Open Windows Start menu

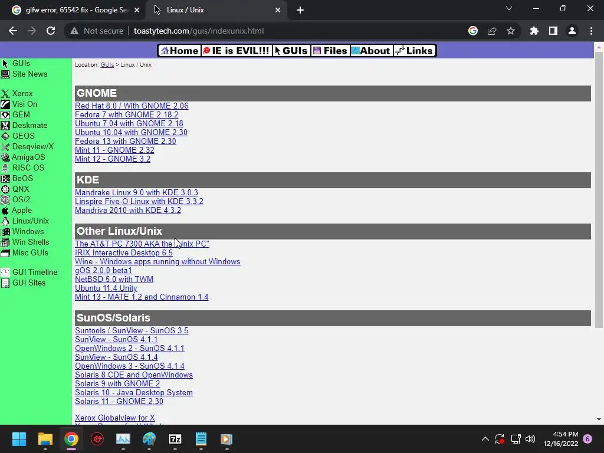19,439
